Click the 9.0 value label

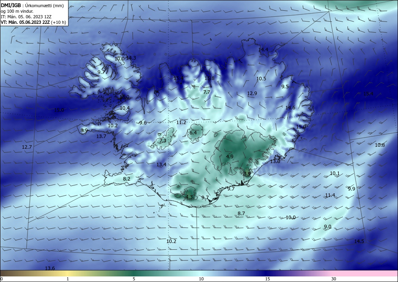[x=328, y=226]
